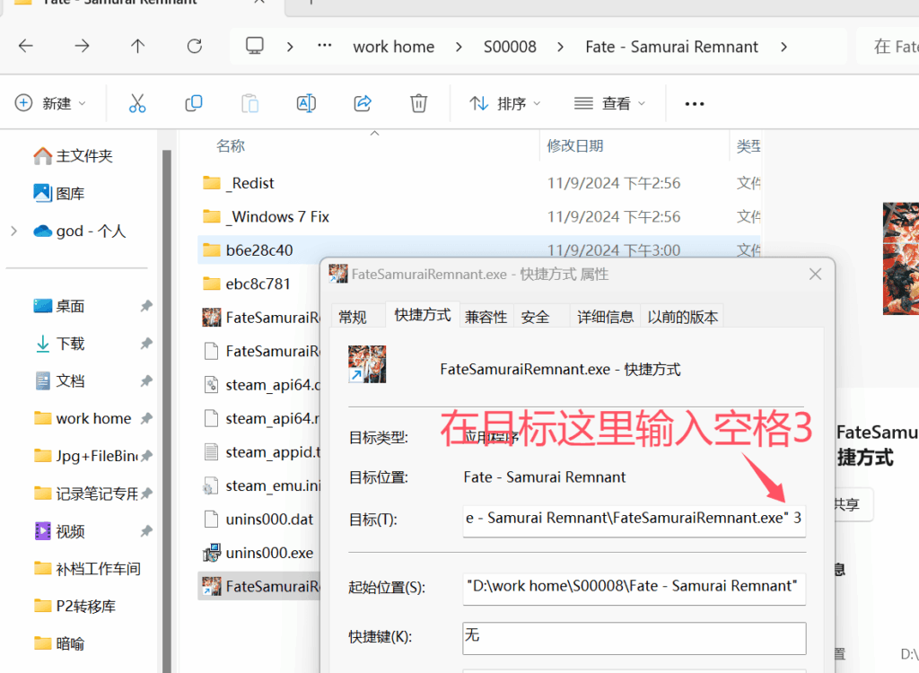Open the 新建 (New) dropdown
The width and height of the screenshot is (919, 673).
pos(51,103)
